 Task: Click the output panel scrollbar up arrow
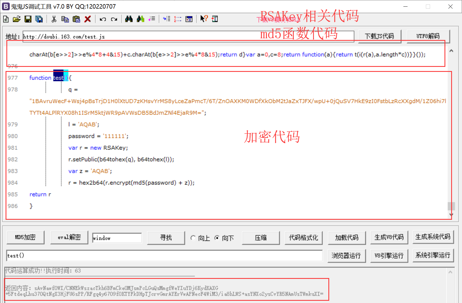(450, 272)
